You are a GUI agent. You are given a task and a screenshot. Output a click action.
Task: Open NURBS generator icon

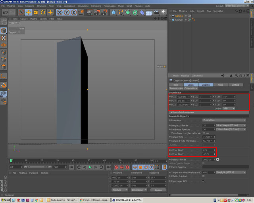[128, 12]
